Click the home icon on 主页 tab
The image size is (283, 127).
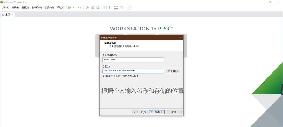pyautogui.click(x=3, y=15)
